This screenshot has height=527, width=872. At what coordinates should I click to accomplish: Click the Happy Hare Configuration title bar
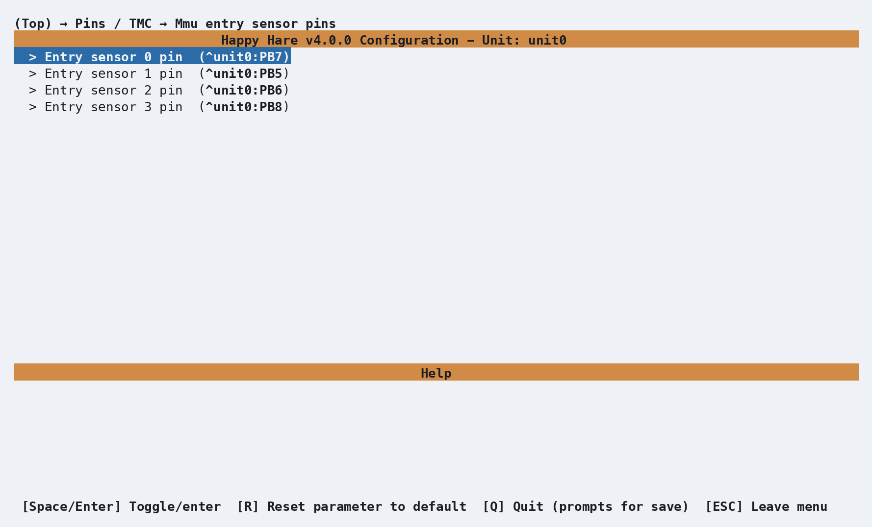(436, 40)
